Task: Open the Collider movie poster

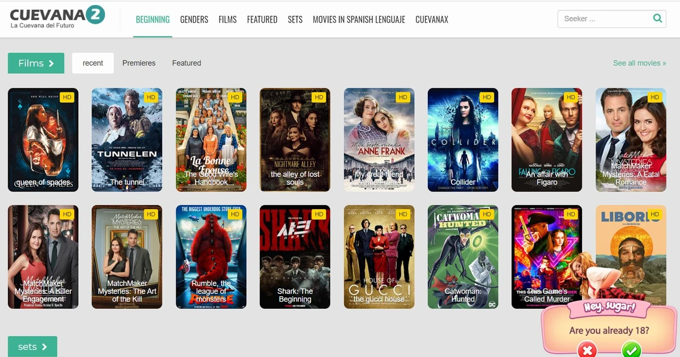Action: (x=463, y=139)
